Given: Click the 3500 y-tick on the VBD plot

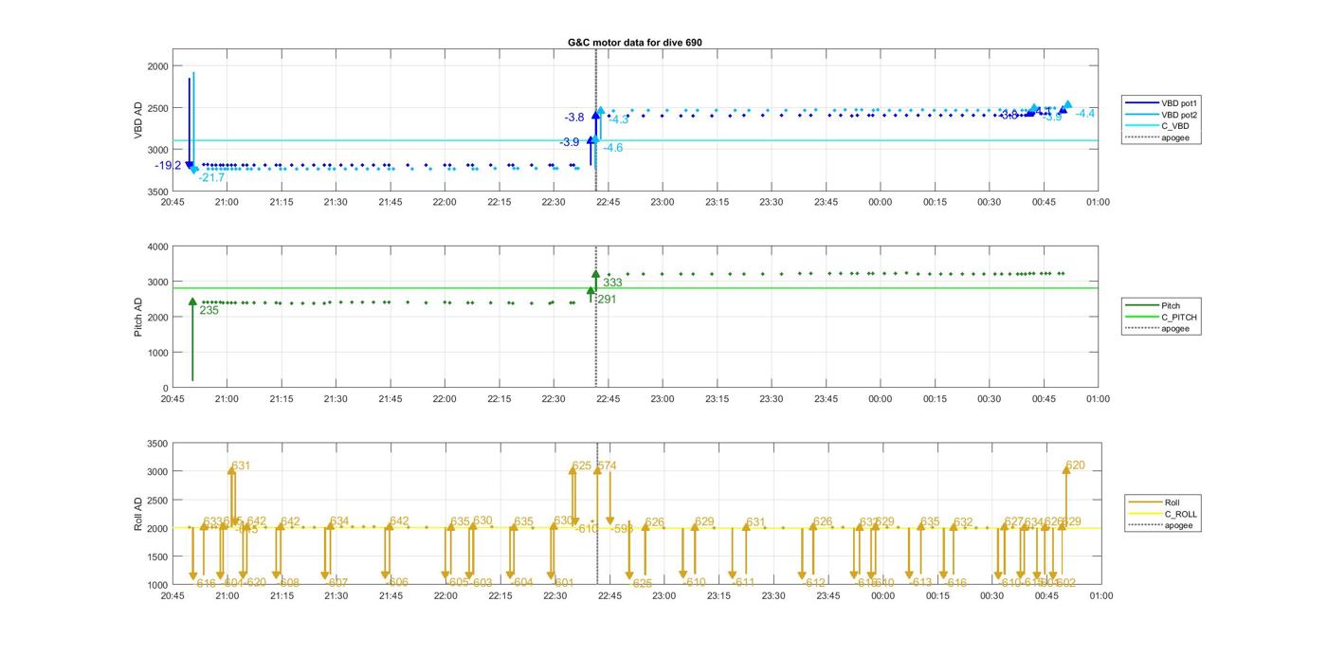Looking at the screenshot, I should (x=156, y=192).
